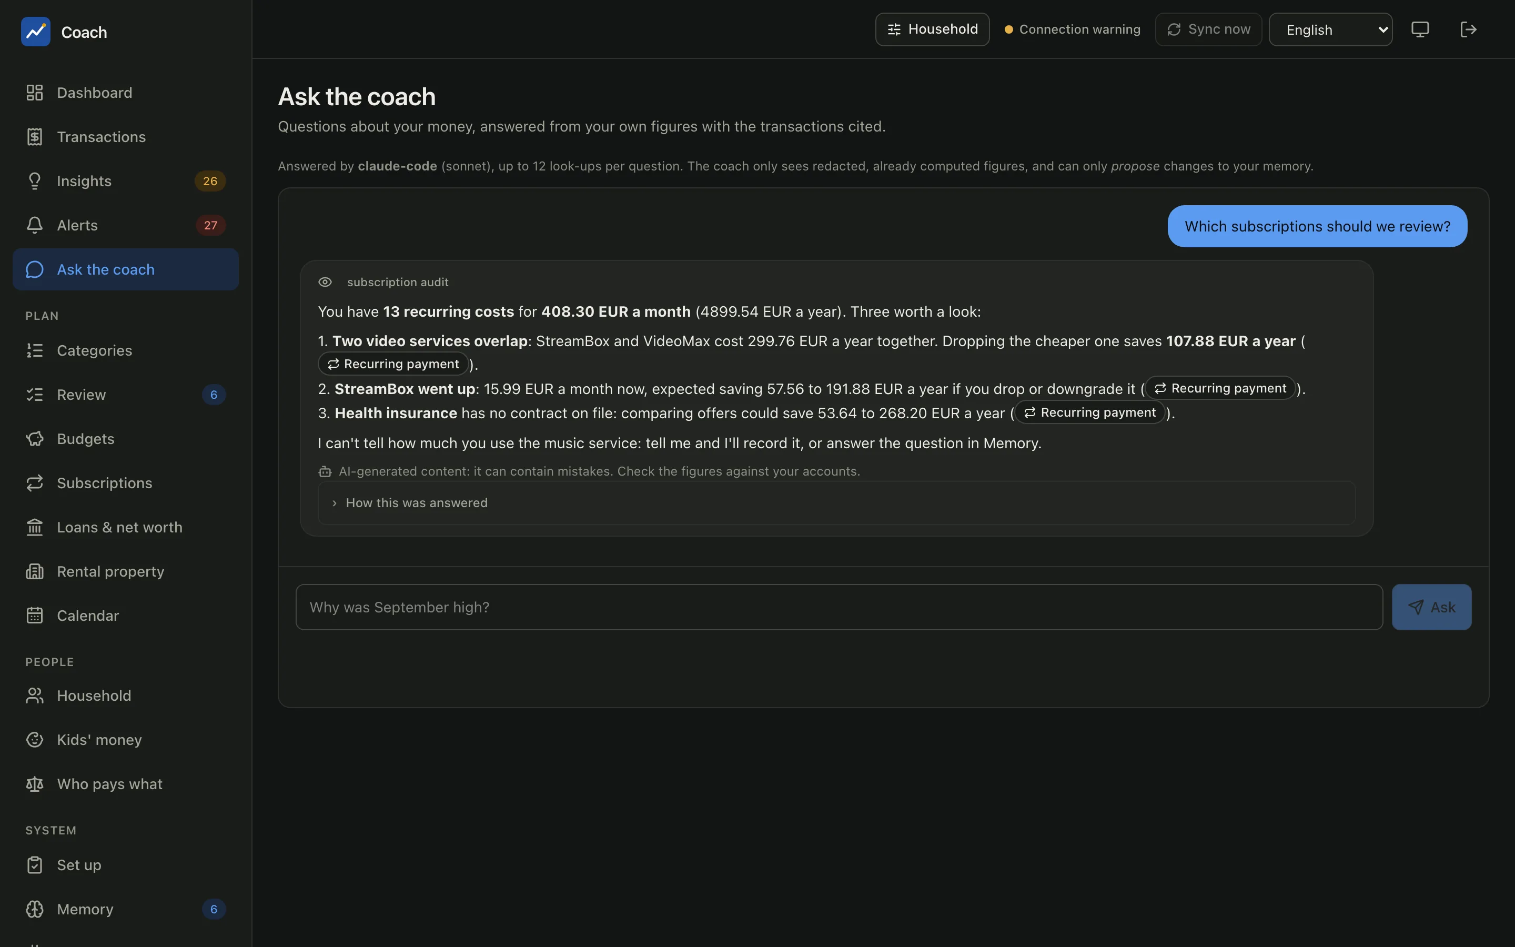Open the Alerts section

[125, 225]
